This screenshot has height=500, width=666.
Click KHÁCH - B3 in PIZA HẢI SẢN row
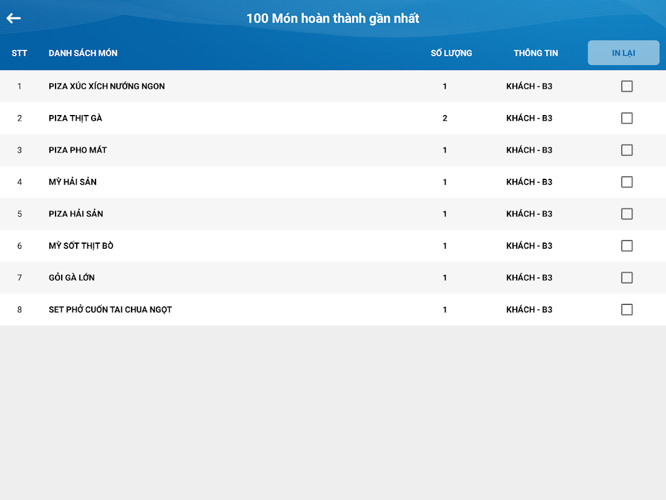click(529, 214)
